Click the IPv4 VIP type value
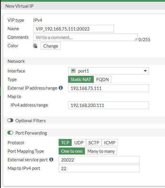This screenshot has height=188, width=165. (38, 20)
